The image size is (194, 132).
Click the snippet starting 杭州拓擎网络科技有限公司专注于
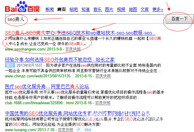click(x=84, y=122)
